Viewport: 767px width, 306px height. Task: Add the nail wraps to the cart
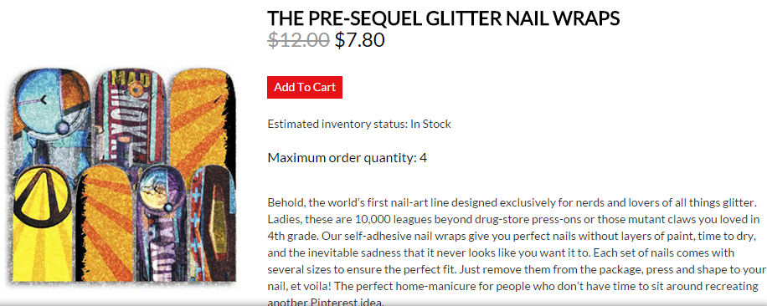point(304,87)
